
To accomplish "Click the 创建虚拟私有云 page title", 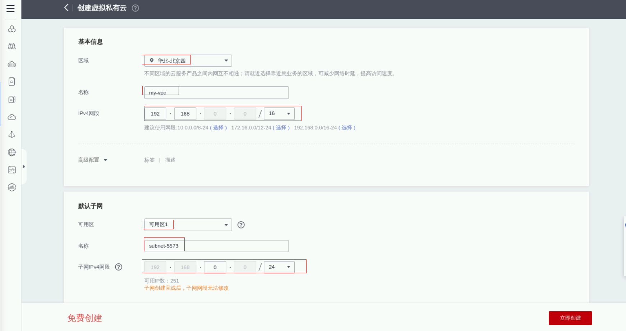I will point(102,8).
